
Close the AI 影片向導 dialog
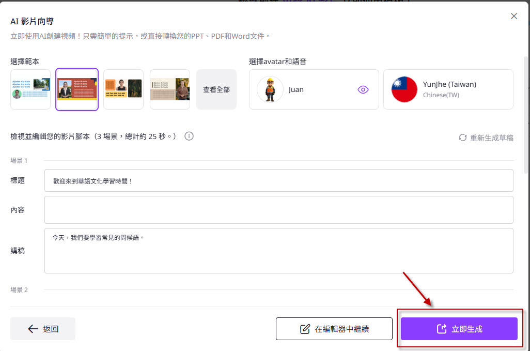[513, 16]
